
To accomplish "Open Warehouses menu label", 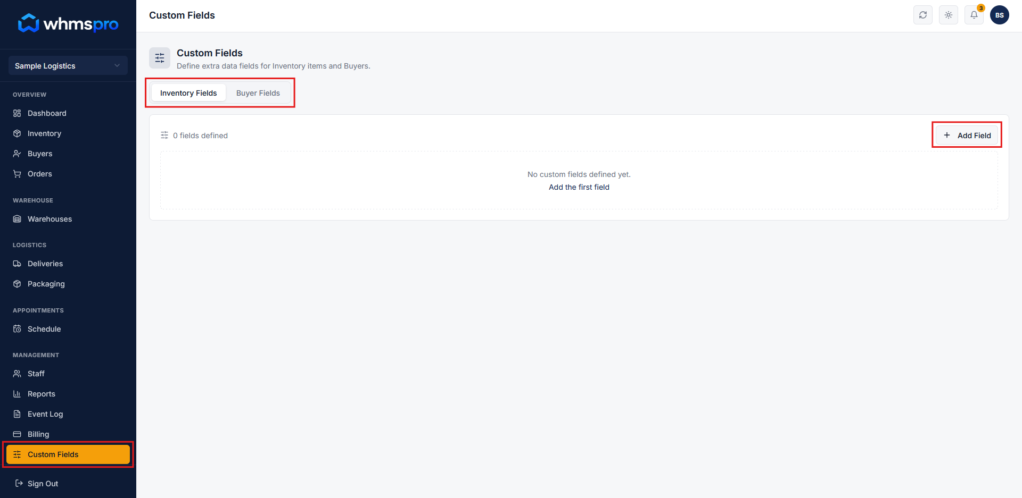I will point(50,219).
